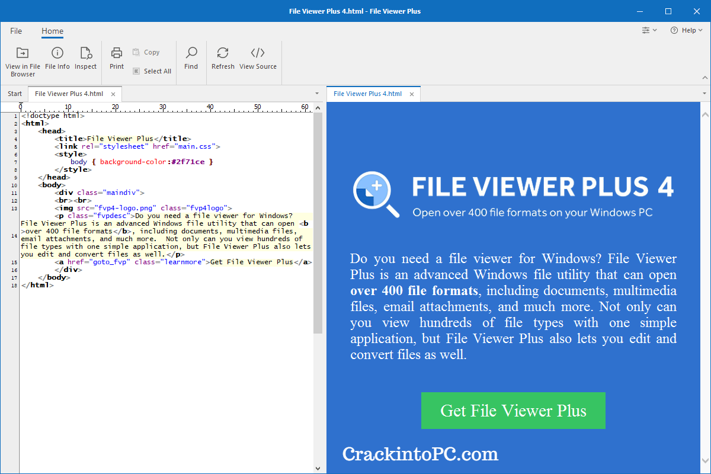
Task: Click the closing "</style>" tag line
Action: 73,169
